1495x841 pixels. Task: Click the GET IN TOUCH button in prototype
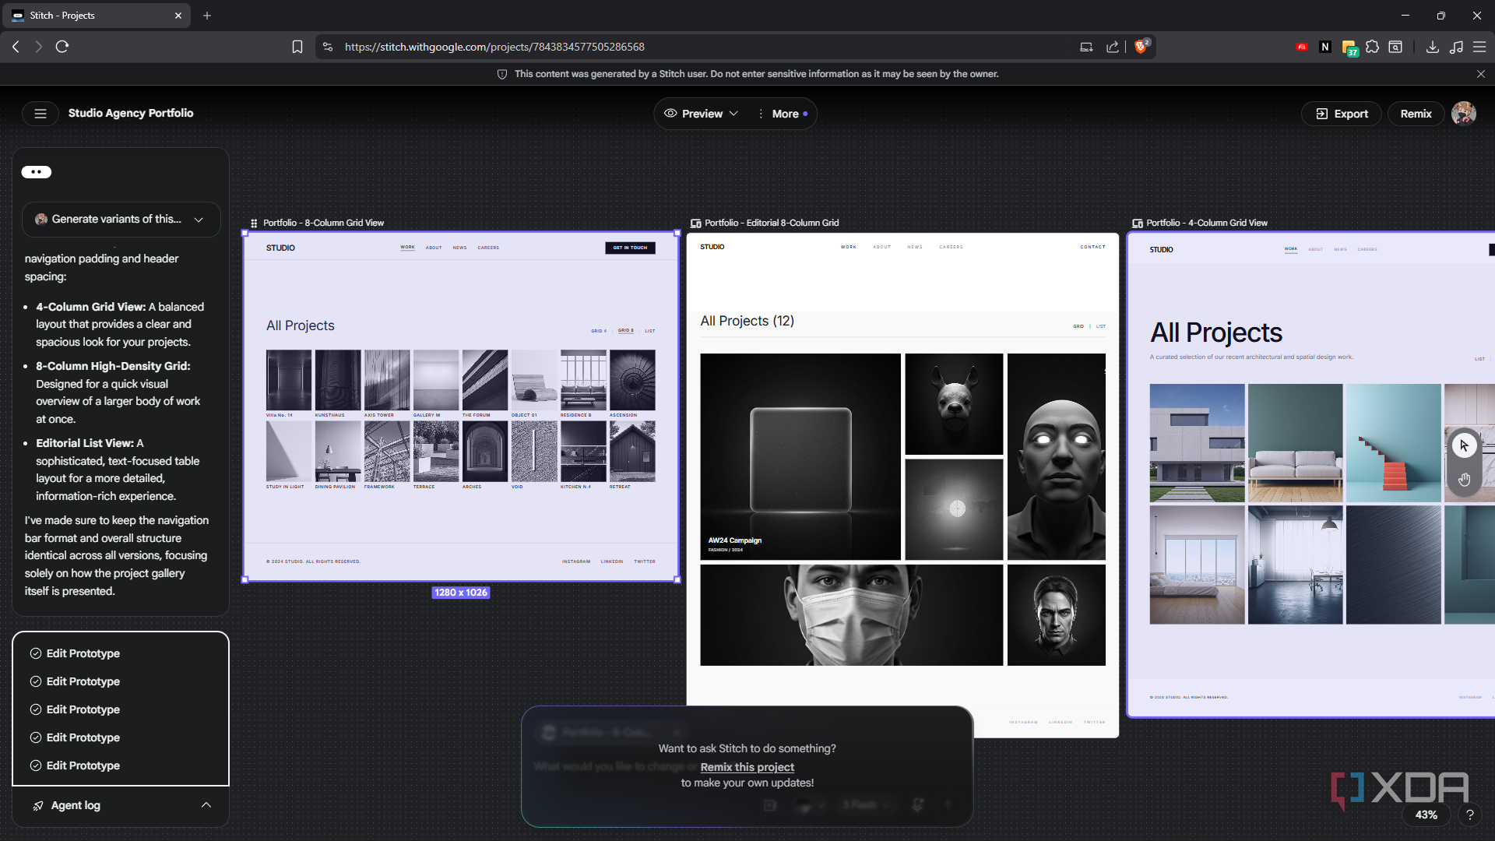pos(630,248)
